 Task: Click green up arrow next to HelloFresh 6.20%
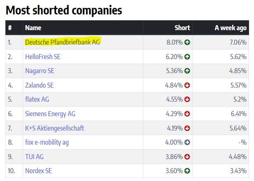click(188, 57)
